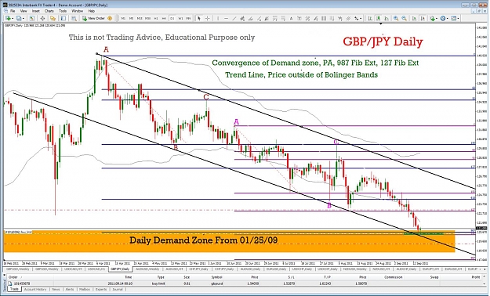Open the News terminal tab

point(56,290)
